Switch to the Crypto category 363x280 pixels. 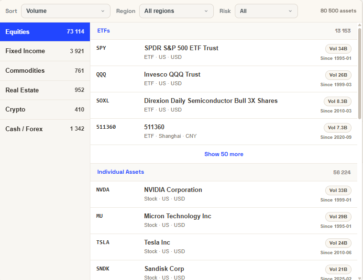(x=45, y=110)
